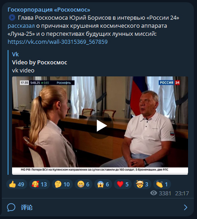Toggle the clapping hands reaction showing 1

[162, 184]
